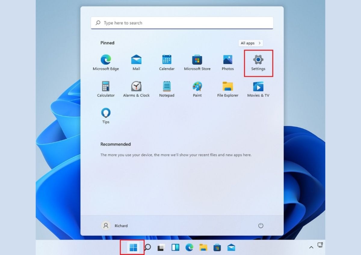Open Mail from the taskbar
The height and width of the screenshot is (255, 361).
[x=231, y=247]
